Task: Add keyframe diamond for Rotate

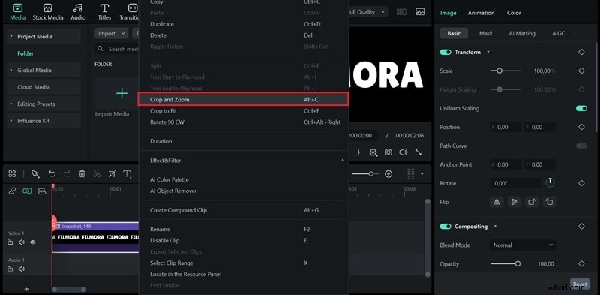Action: [582, 183]
